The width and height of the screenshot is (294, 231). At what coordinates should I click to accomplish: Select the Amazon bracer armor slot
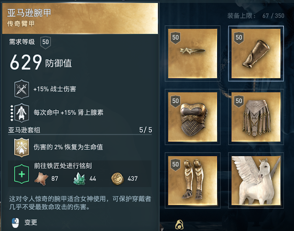256,53
